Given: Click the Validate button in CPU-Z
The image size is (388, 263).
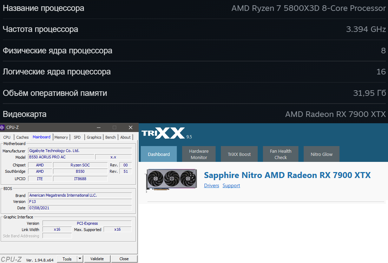Looking at the screenshot, I should coord(97,259).
